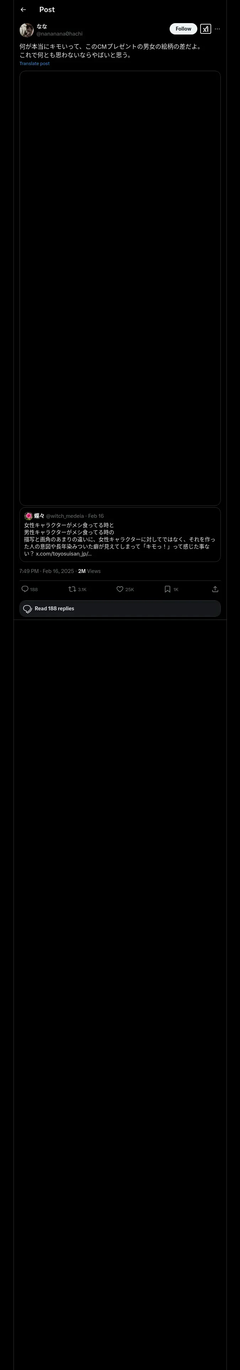This screenshot has height=1370, width=240.
Task: Follow the user なな
Action: [183, 29]
